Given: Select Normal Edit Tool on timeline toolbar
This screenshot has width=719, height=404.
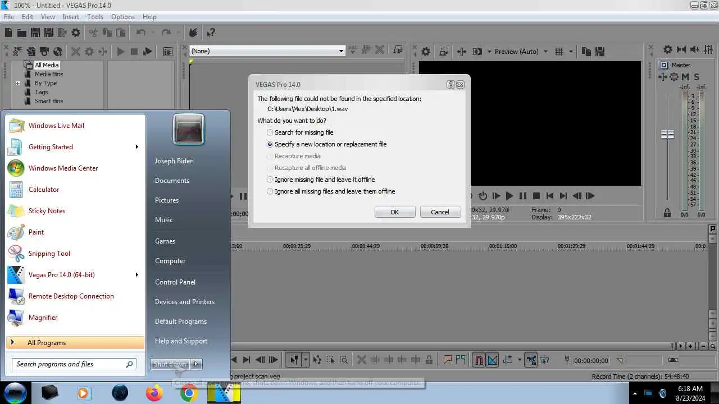Looking at the screenshot, I should 293,360.
